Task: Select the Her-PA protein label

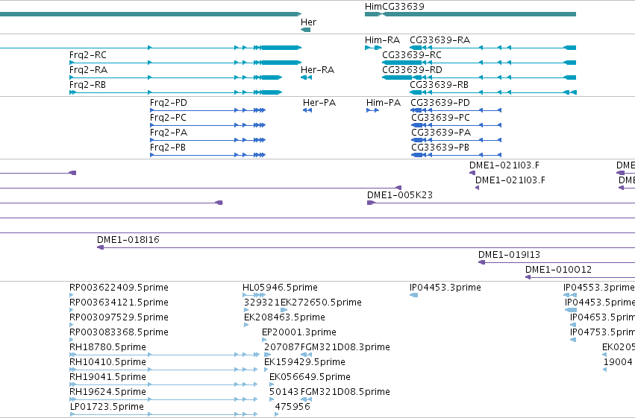Action: click(x=319, y=103)
